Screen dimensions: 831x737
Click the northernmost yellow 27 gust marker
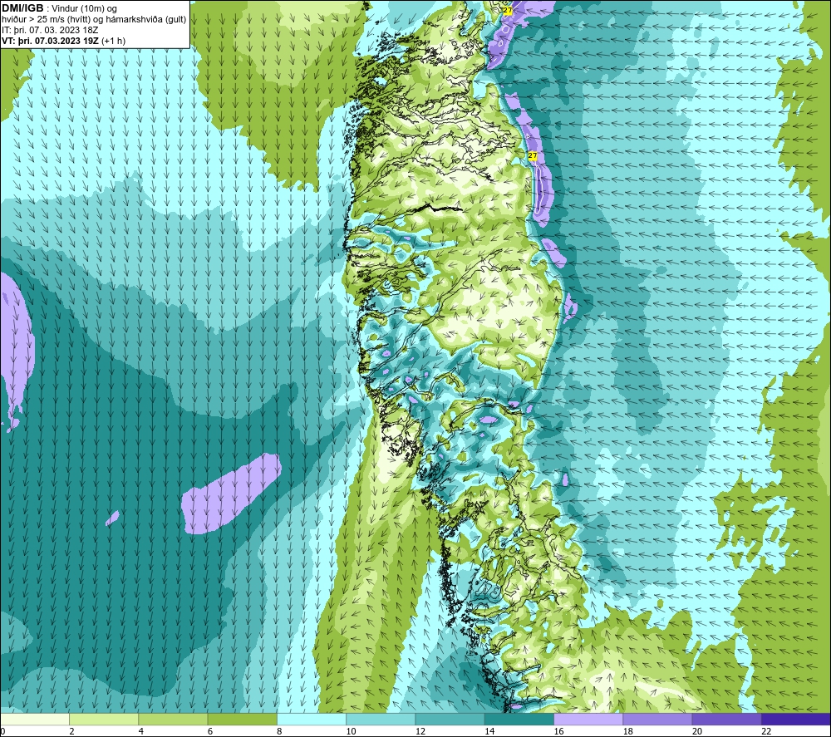coord(507,11)
